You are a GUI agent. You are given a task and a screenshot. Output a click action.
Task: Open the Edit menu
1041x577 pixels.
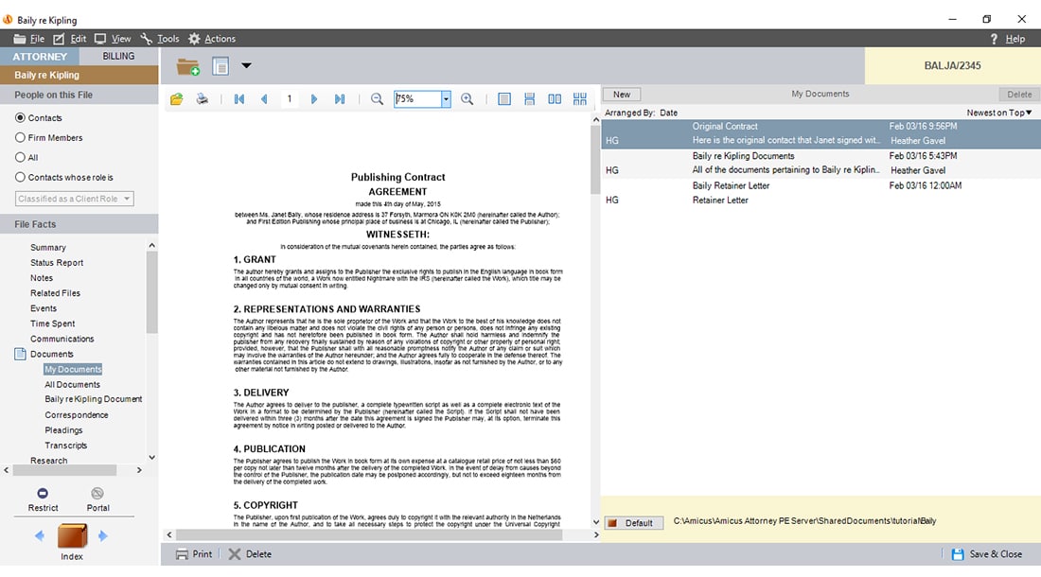(70, 39)
